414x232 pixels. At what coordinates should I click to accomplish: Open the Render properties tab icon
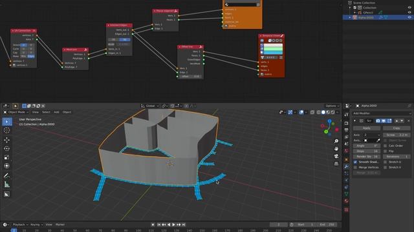pyautogui.click(x=347, y=123)
